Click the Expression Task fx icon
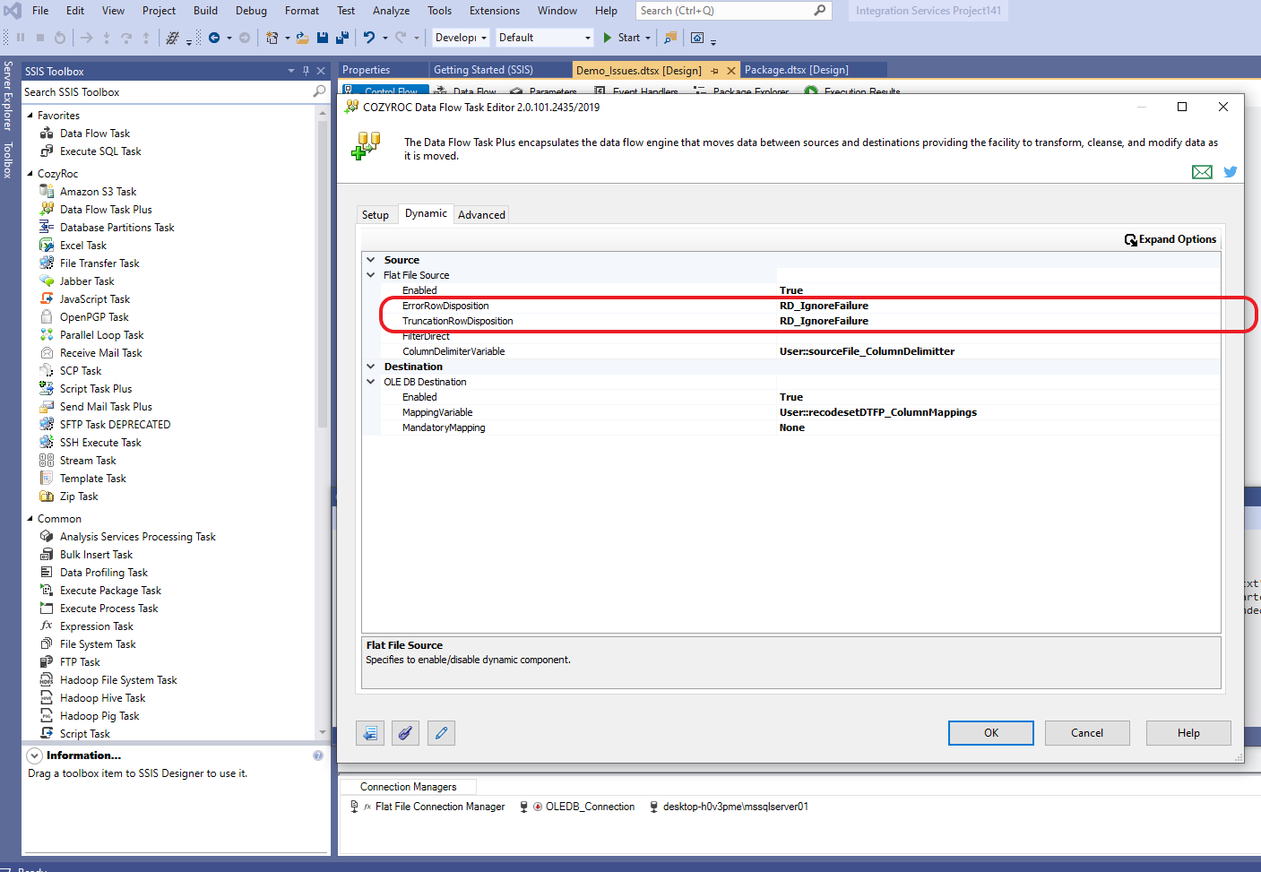This screenshot has height=872, width=1261. pyautogui.click(x=47, y=626)
